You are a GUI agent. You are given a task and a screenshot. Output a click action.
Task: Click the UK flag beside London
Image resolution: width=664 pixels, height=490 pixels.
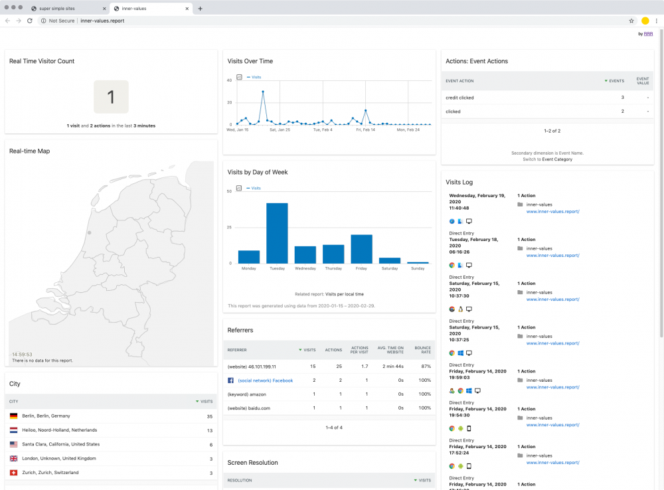(x=13, y=458)
